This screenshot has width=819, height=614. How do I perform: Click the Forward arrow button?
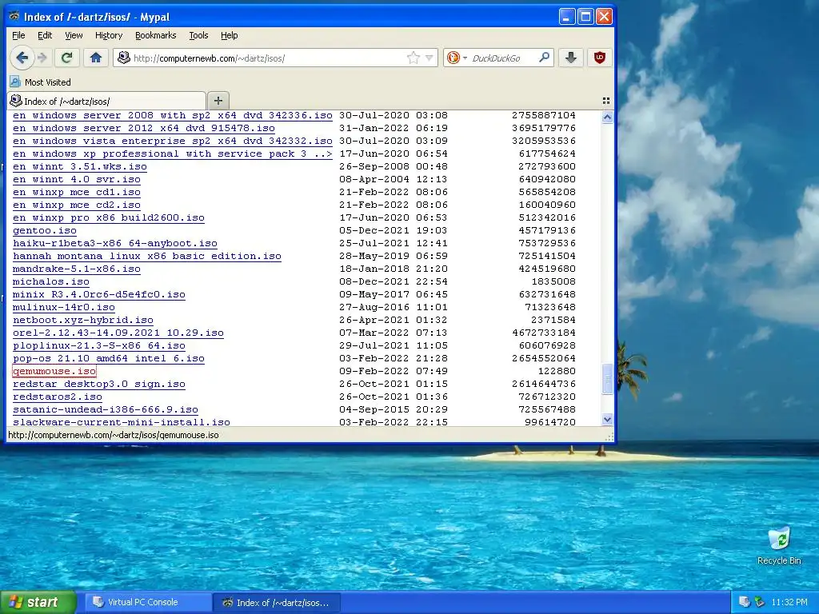point(43,58)
